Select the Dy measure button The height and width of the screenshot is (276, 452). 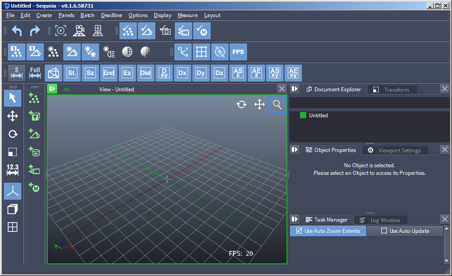click(201, 73)
